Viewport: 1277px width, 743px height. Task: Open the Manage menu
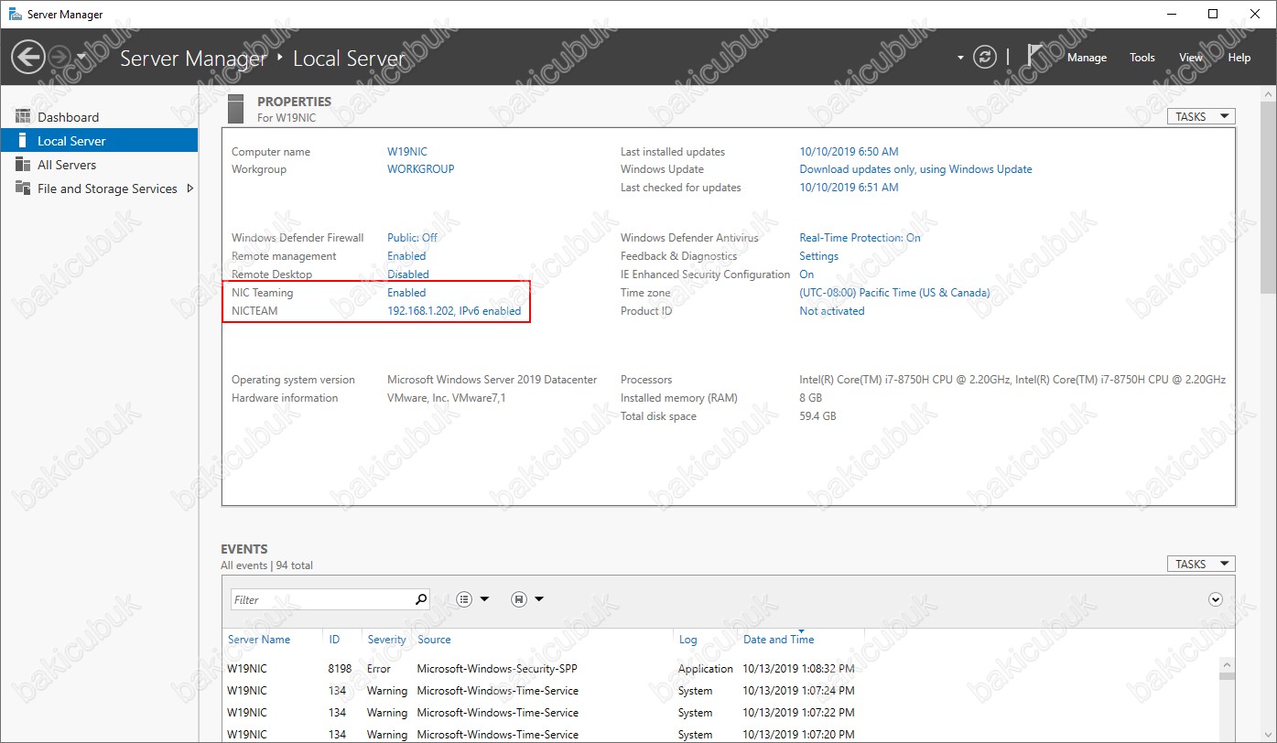pyautogui.click(x=1087, y=58)
